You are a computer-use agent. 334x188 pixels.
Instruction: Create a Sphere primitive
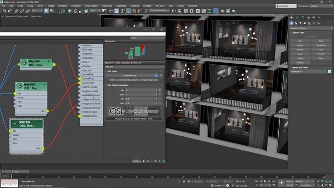[x=300, y=45]
